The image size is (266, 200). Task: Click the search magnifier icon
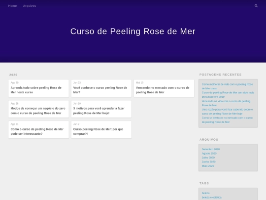point(256,6)
